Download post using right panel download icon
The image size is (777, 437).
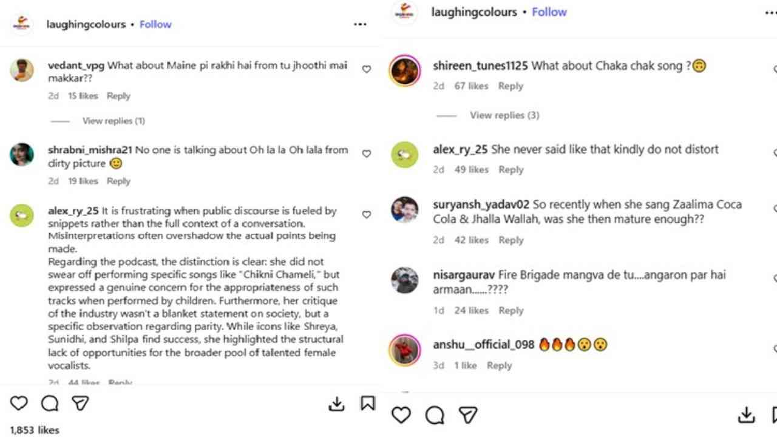tap(746, 415)
